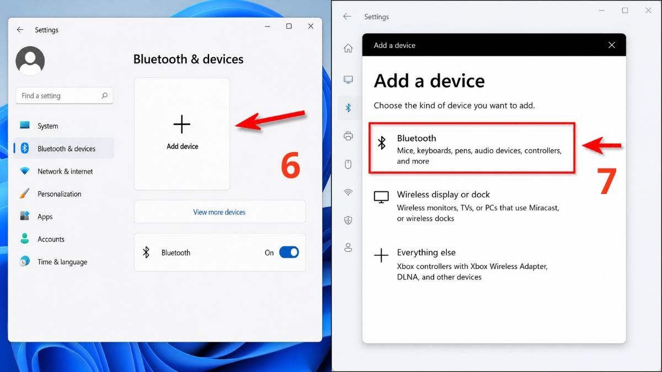This screenshot has height=372, width=662.
Task: Open System settings in the left menu
Action: click(x=64, y=126)
